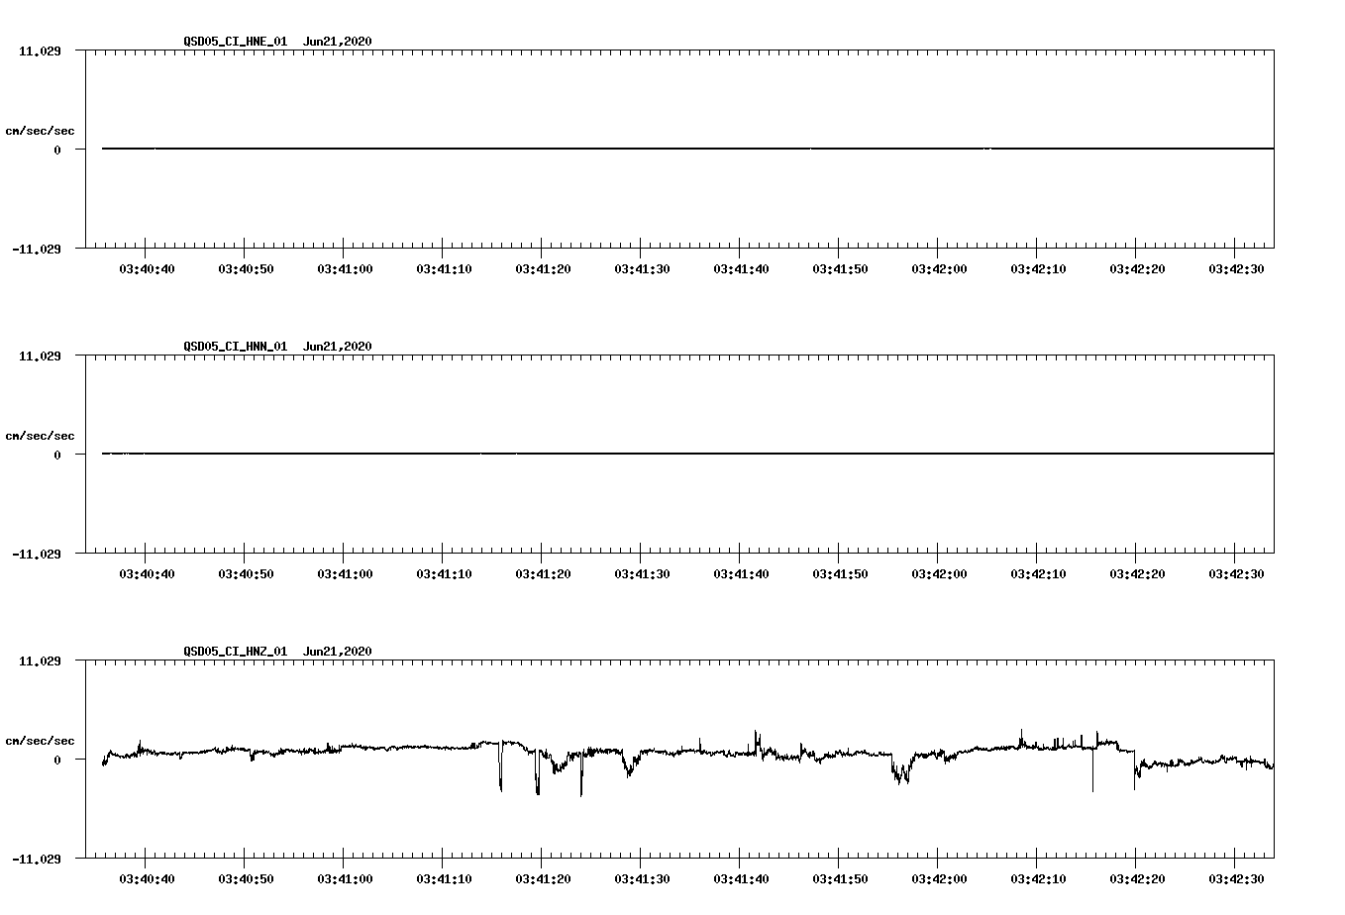Click the 11.029 upper limit on the HNE plot

point(40,51)
